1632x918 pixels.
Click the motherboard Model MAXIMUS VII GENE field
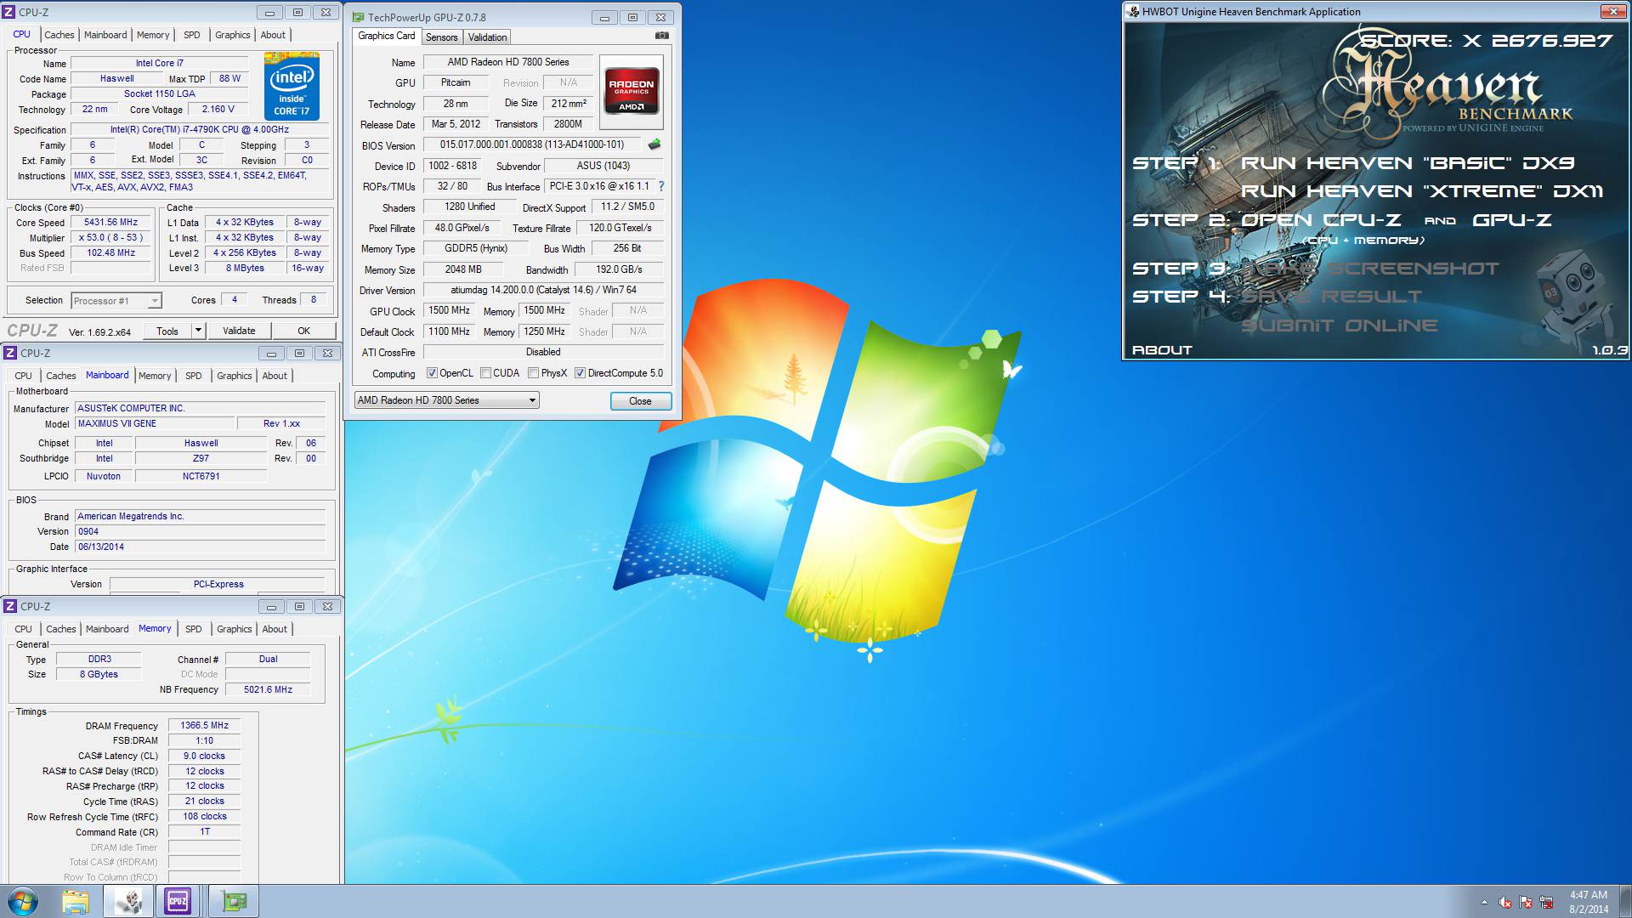click(155, 423)
